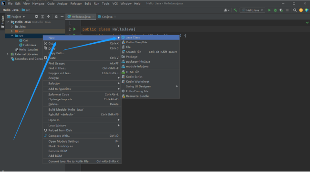Viewport: 310px width, 172px height.
Task: Create a new HTML File
Action: coord(150,72)
